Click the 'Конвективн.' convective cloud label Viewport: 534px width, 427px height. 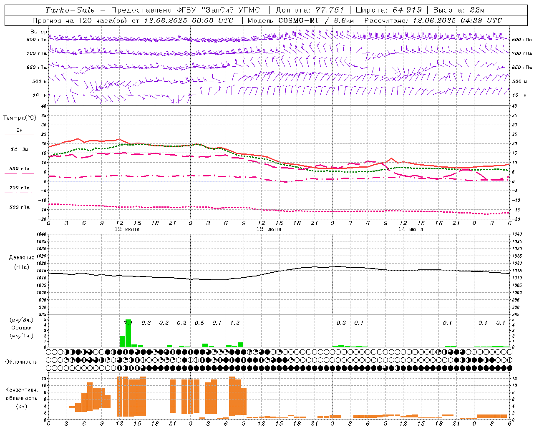coord(21,390)
